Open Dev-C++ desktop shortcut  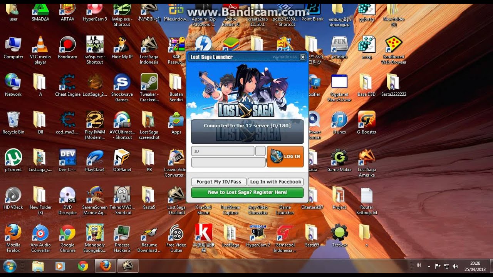(x=68, y=161)
